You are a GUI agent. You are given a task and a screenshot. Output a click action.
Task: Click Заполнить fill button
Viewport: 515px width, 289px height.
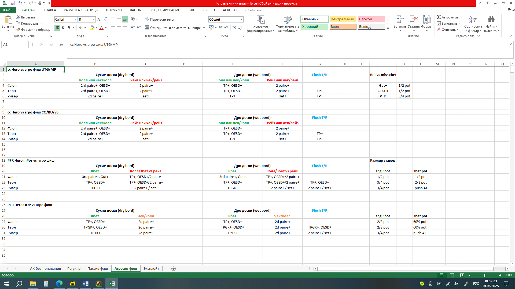click(448, 24)
